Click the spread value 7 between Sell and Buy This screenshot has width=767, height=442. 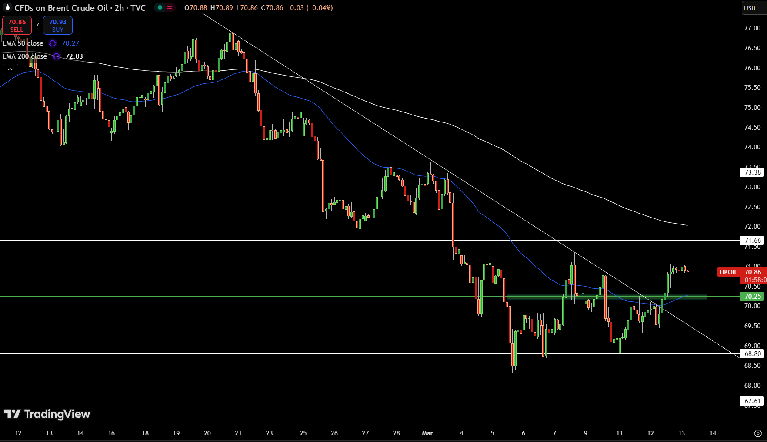pos(37,25)
